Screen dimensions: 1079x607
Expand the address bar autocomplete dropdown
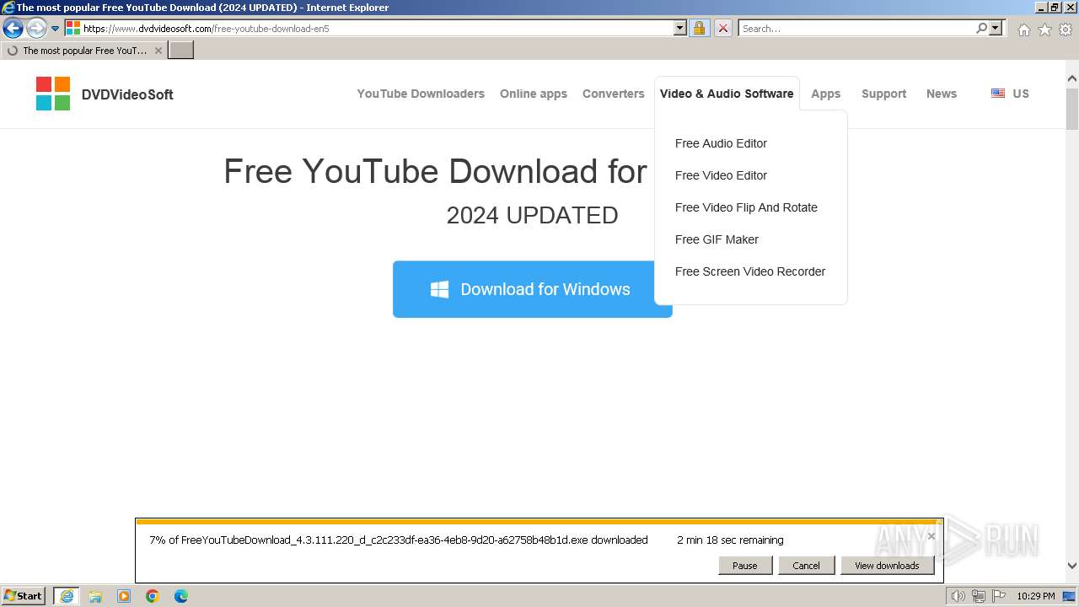coord(680,28)
